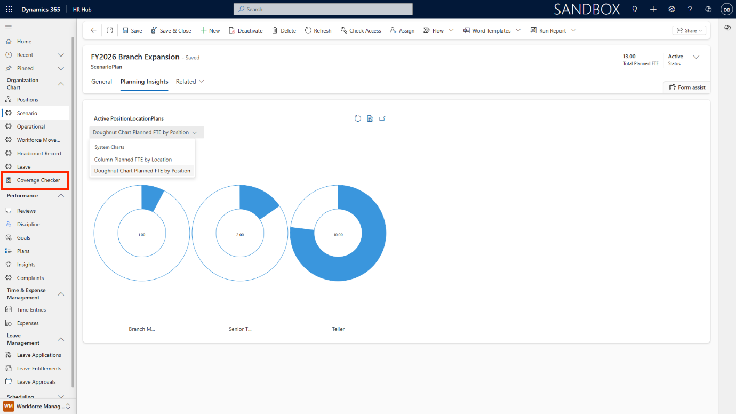Screen dimensions: 736x414
Task: Click the Save & Close button
Action: coord(171,30)
